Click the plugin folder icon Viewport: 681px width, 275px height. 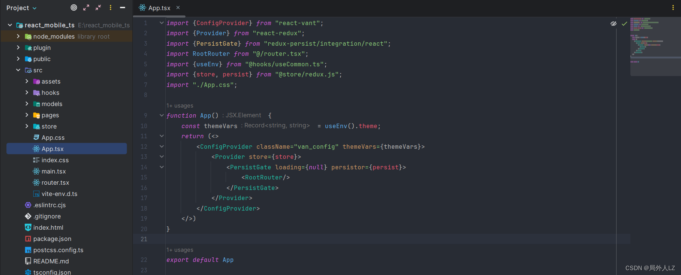coord(28,48)
